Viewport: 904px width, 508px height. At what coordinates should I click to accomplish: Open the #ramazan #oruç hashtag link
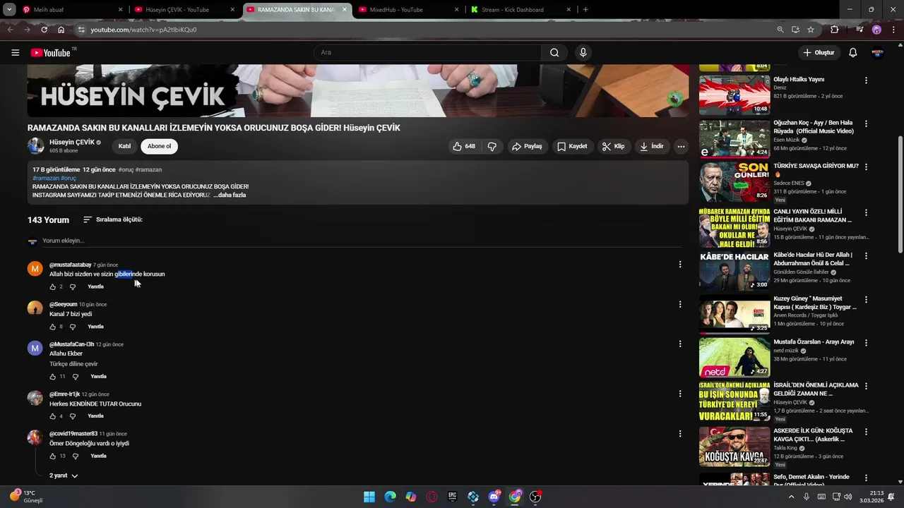pyautogui.click(x=54, y=179)
